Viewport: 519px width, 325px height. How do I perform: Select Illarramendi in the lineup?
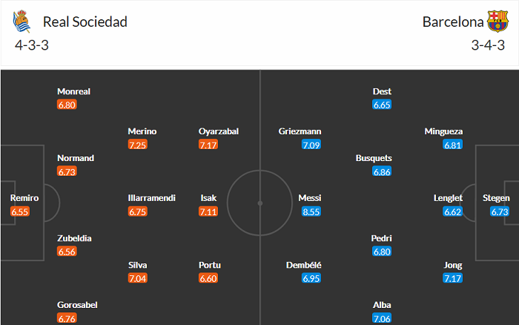tap(152, 198)
